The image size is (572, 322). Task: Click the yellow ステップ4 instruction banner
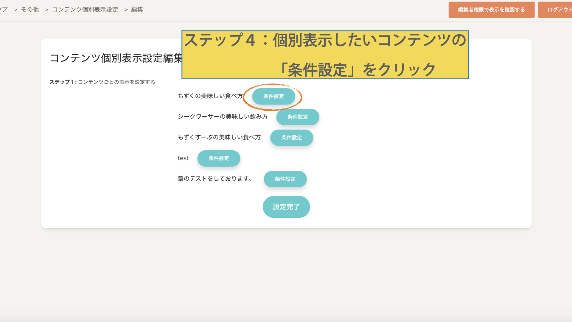(325, 55)
